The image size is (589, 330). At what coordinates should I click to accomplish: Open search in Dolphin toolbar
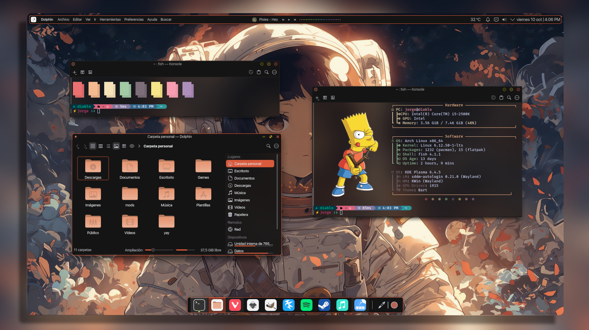269,146
